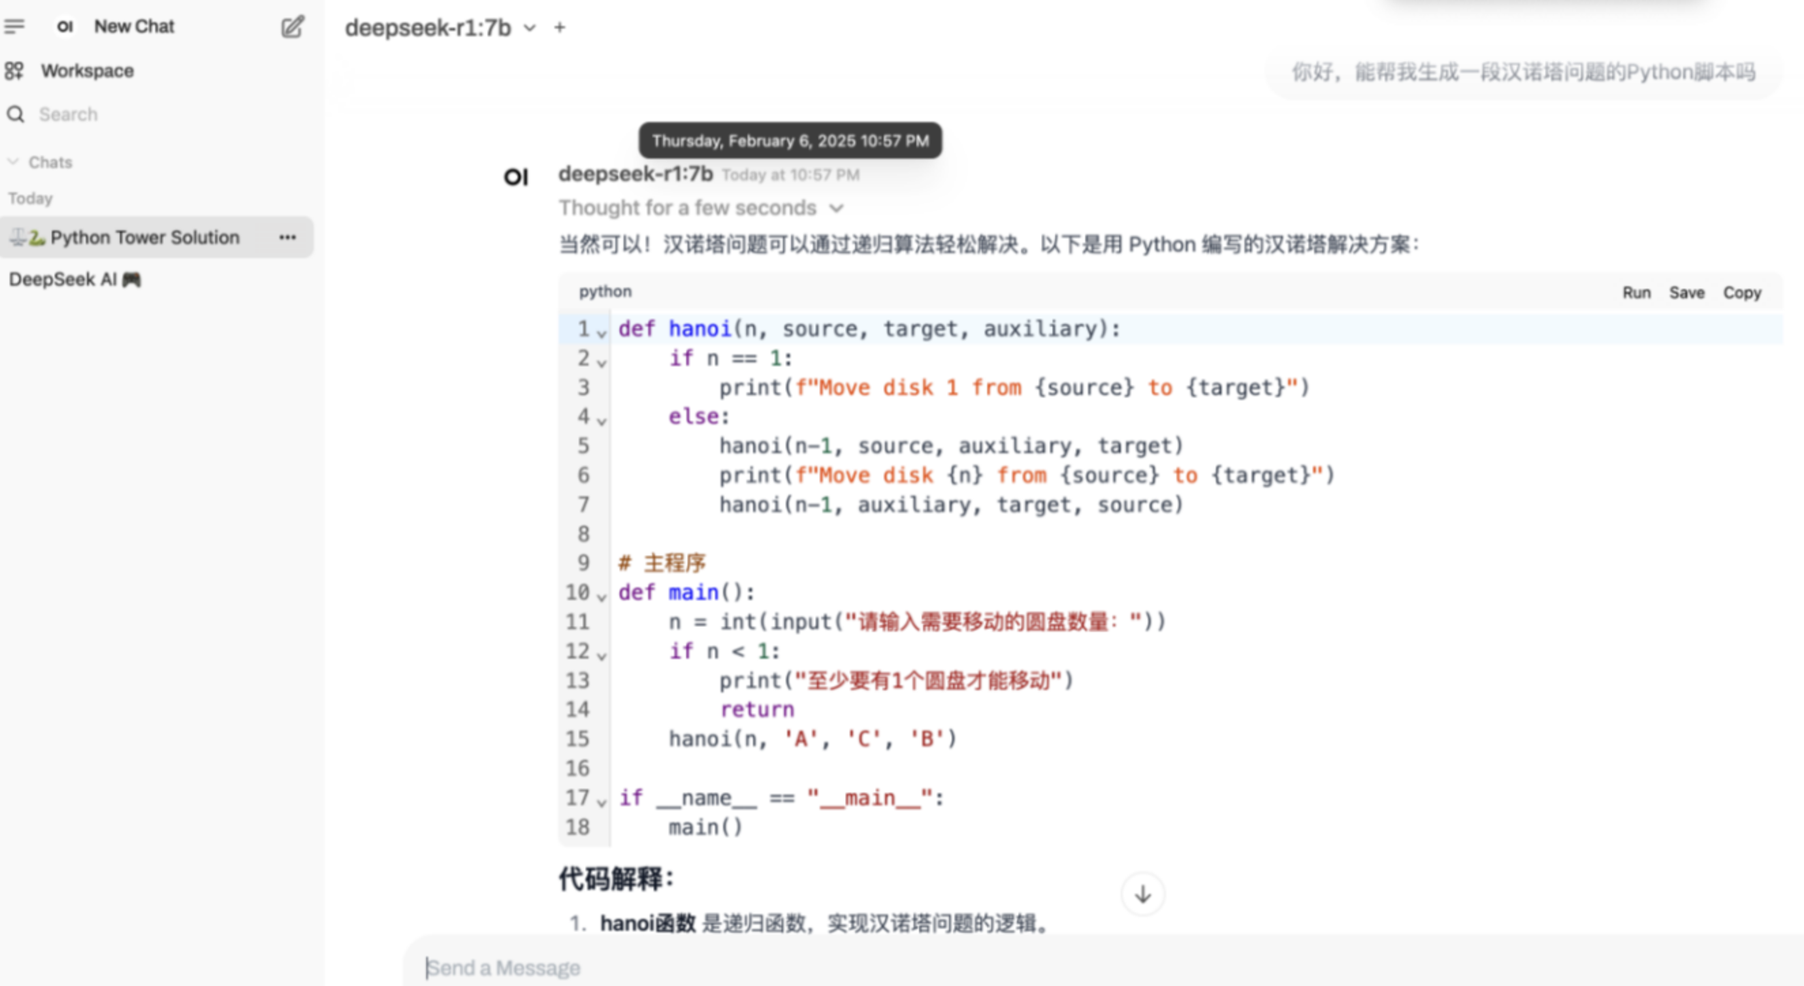This screenshot has width=1804, height=986.
Task: Click the new chat pencil icon
Action: [292, 27]
